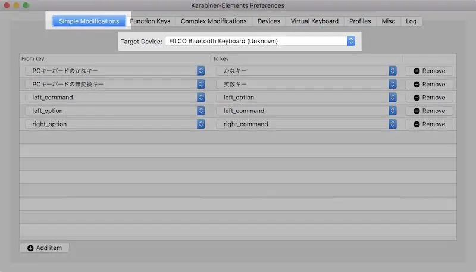Open From key dropdown for PCキーボードのかなキー
Screen dimensions: 476x272
pyautogui.click(x=115, y=71)
